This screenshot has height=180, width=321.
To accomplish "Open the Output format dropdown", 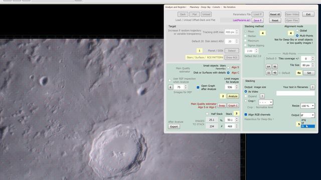I will 307,115.
